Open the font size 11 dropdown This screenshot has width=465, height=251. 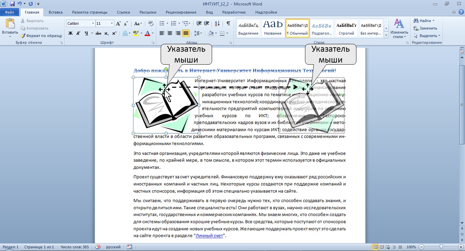click(112, 23)
